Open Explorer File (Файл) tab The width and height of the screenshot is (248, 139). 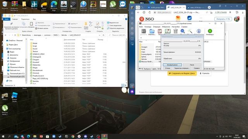point(7,19)
